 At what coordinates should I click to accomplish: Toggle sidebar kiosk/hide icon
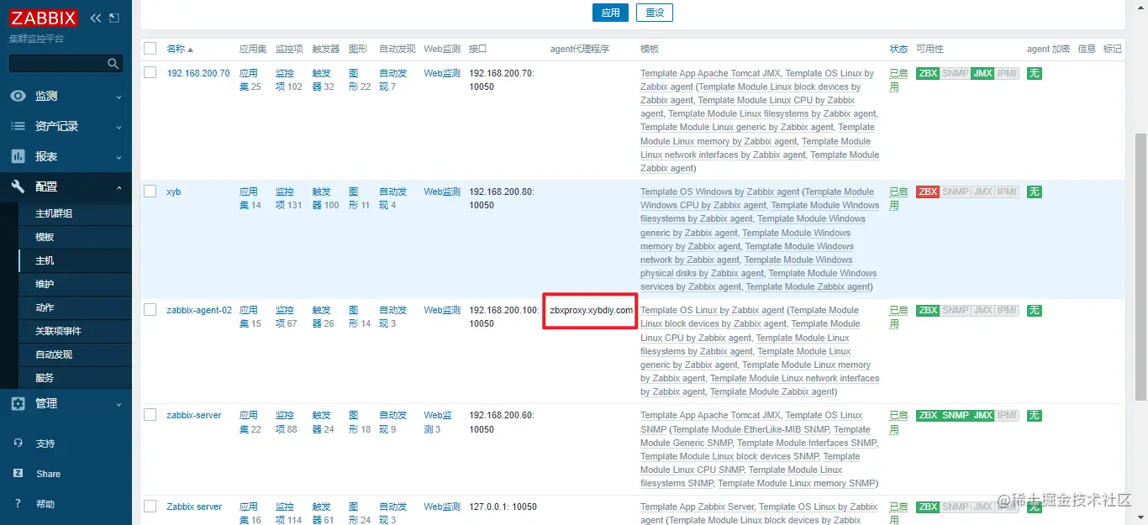pos(114,18)
